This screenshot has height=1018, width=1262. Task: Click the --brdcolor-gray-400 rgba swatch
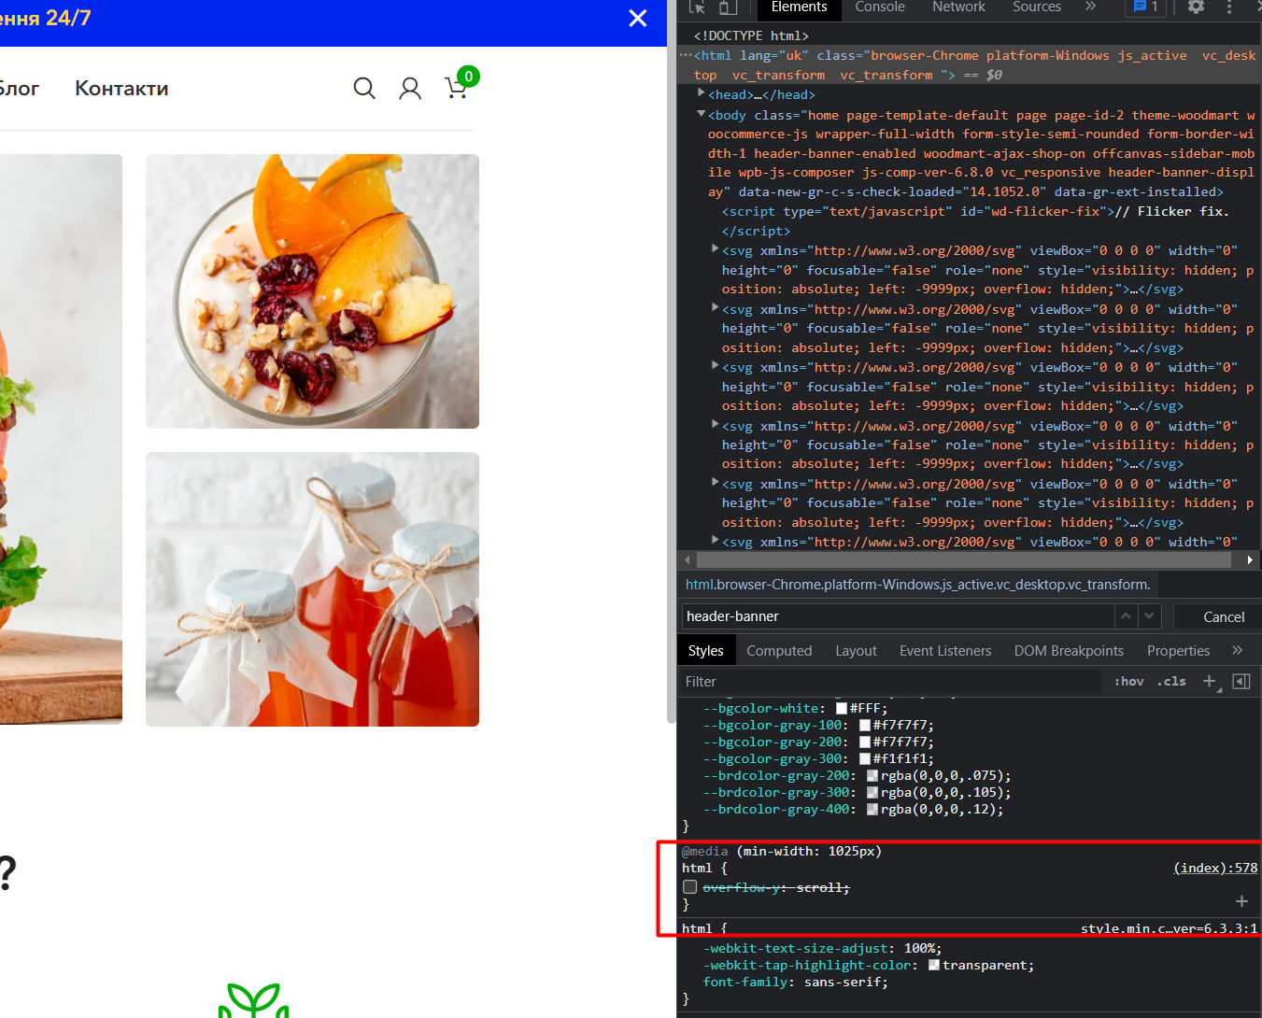pyautogui.click(x=872, y=810)
